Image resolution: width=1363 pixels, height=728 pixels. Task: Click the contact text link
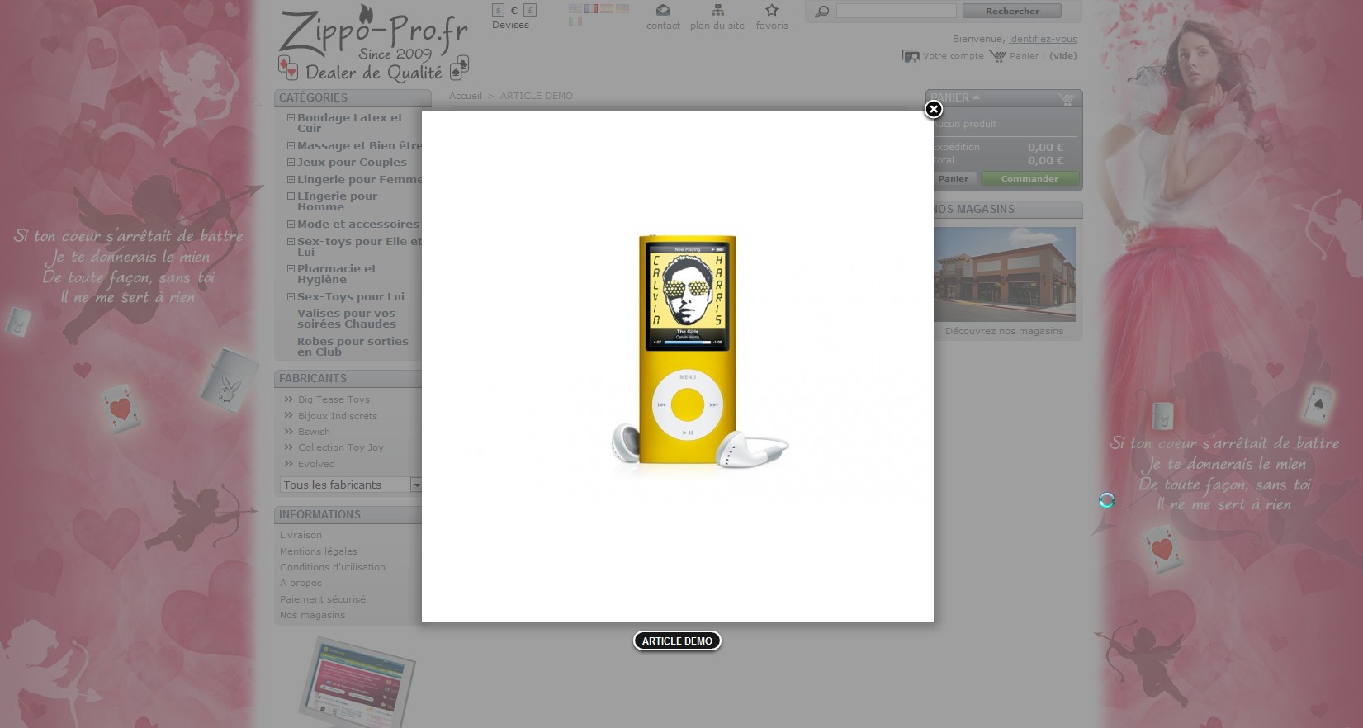[663, 26]
